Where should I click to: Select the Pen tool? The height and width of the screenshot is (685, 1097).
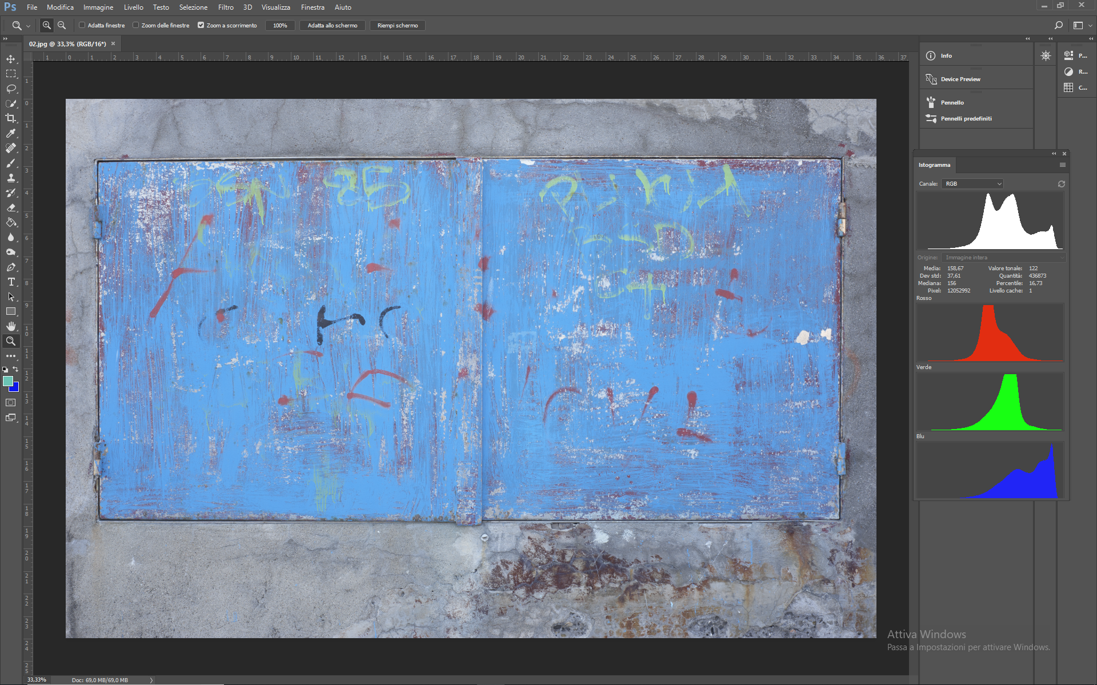(x=11, y=267)
